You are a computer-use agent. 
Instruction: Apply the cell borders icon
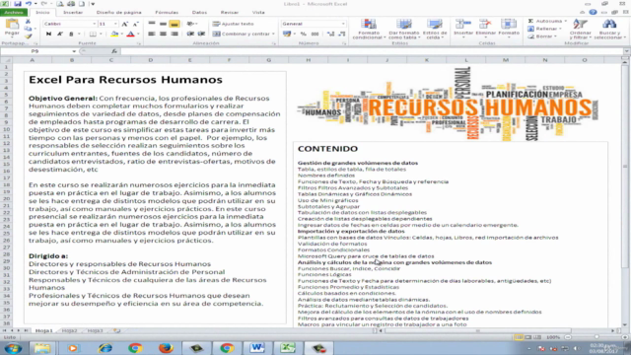coord(93,35)
